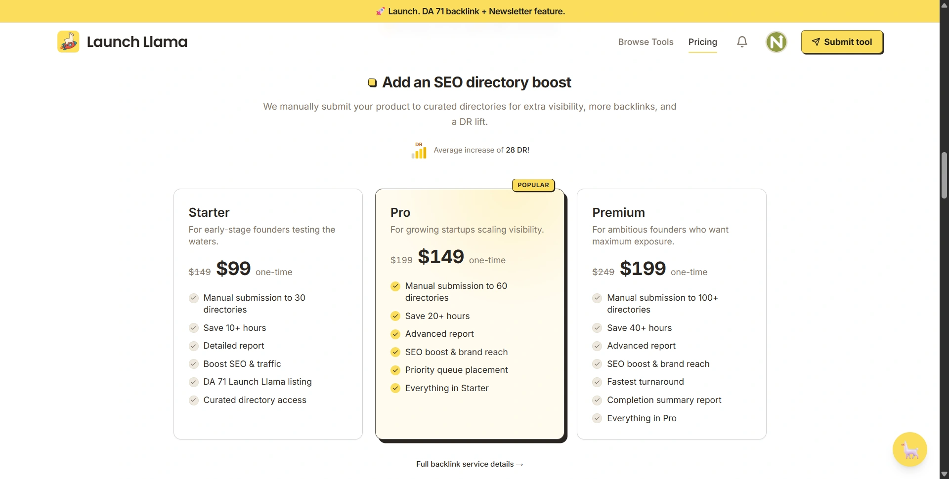Screen dimensions: 949x479
Task: Click checkmark beside Curated directory access
Action: (x=194, y=400)
